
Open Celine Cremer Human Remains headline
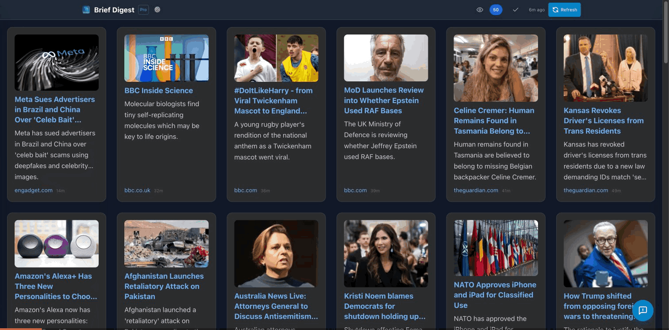click(x=494, y=121)
